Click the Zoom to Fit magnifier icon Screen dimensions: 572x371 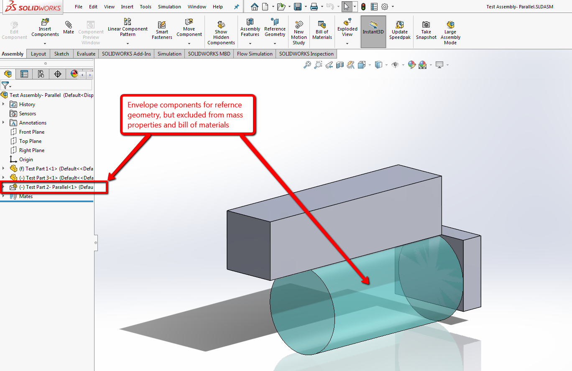pyautogui.click(x=307, y=65)
